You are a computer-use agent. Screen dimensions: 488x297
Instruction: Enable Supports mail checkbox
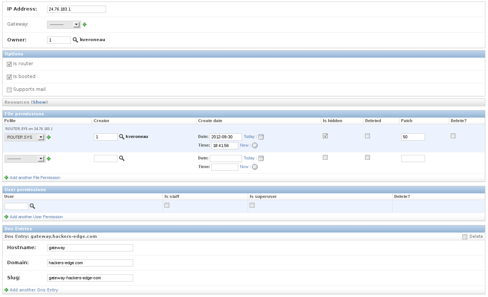pyautogui.click(x=9, y=90)
